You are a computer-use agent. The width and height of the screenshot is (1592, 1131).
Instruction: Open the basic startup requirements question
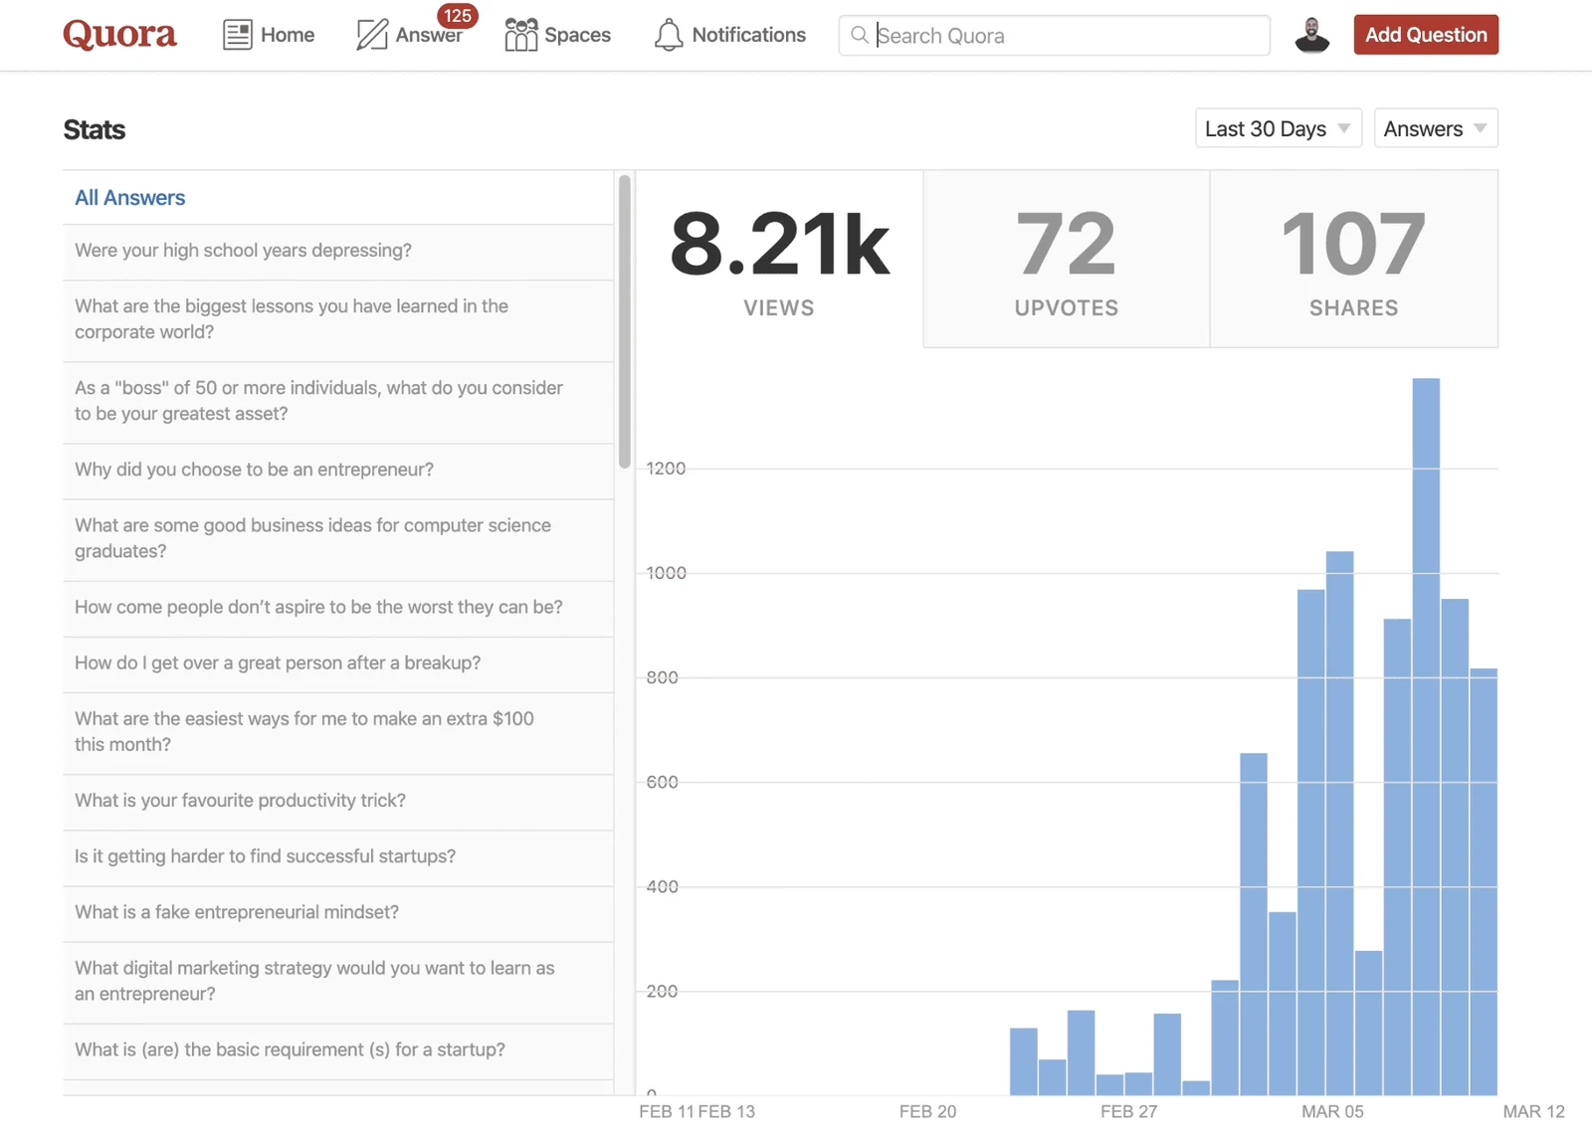(x=337, y=1050)
